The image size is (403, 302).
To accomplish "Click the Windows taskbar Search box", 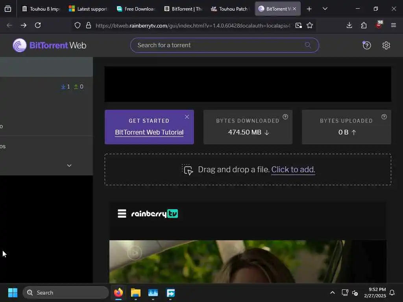I will point(66,293).
